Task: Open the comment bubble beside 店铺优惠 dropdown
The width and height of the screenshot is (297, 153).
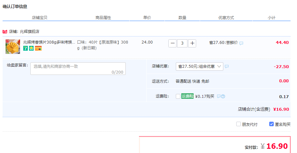Action: pos(227,66)
